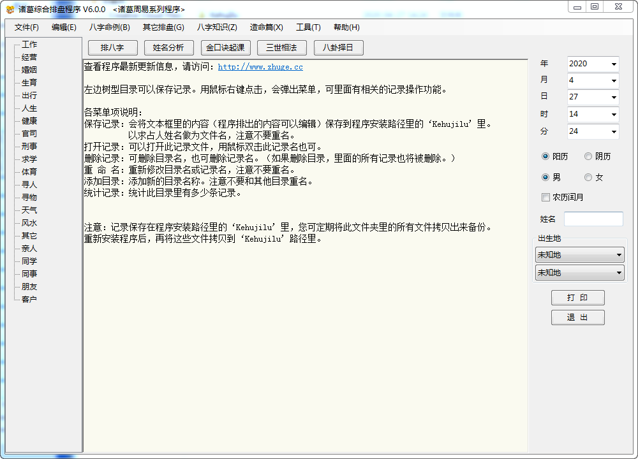638x459 pixels.
Task: Select the 体育 tree folder
Action: tap(29, 172)
